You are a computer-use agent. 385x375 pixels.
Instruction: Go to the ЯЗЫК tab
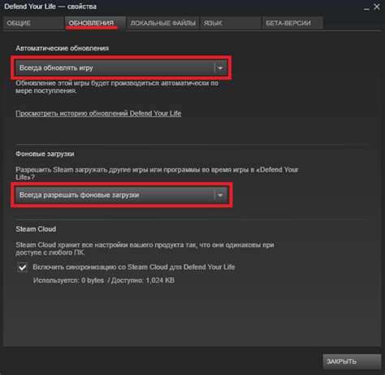pyautogui.click(x=231, y=23)
